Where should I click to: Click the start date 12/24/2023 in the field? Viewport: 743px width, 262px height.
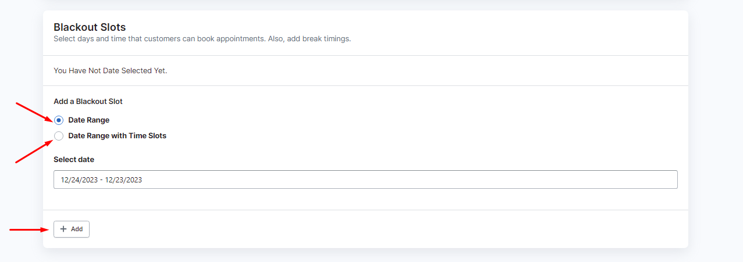tap(80, 180)
